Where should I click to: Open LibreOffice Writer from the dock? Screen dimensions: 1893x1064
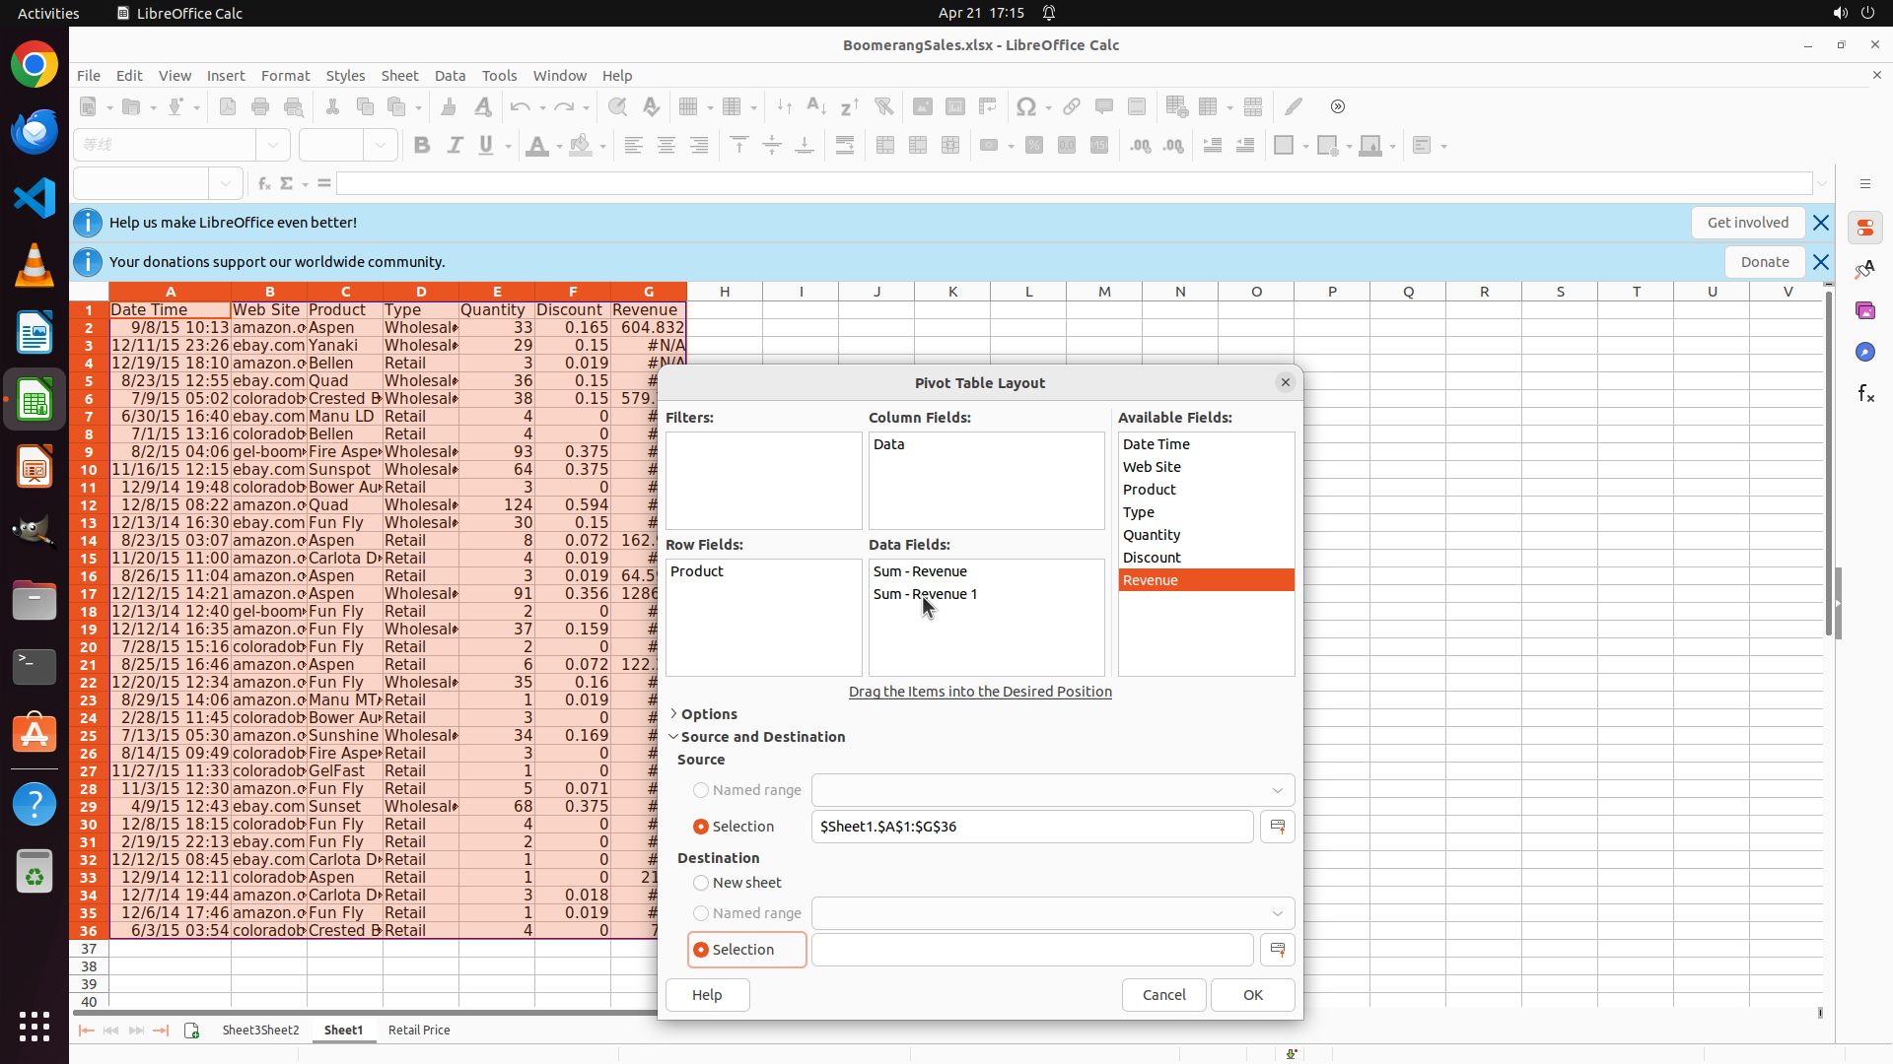pos(35,333)
